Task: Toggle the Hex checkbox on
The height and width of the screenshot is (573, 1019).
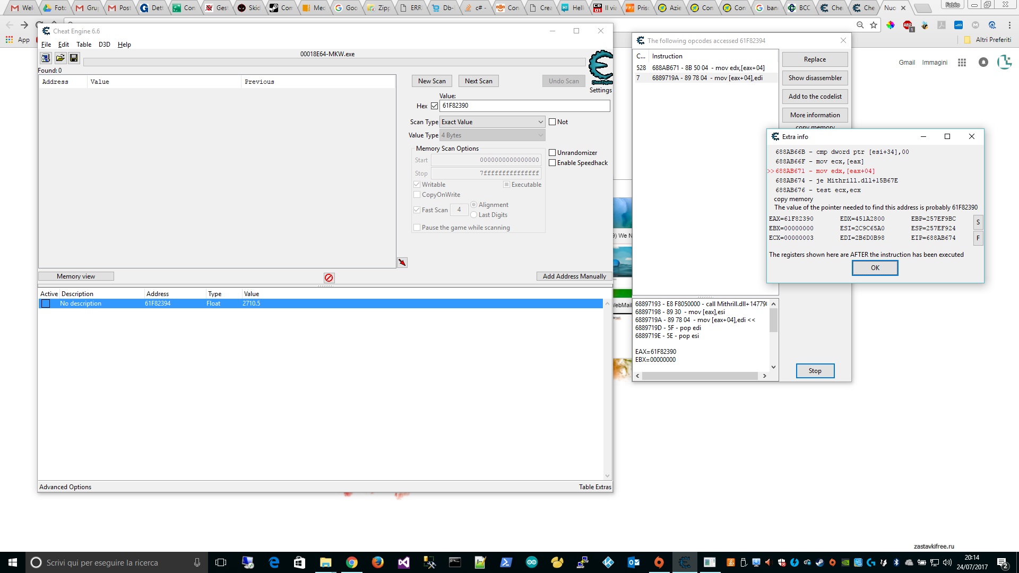Action: (x=434, y=106)
